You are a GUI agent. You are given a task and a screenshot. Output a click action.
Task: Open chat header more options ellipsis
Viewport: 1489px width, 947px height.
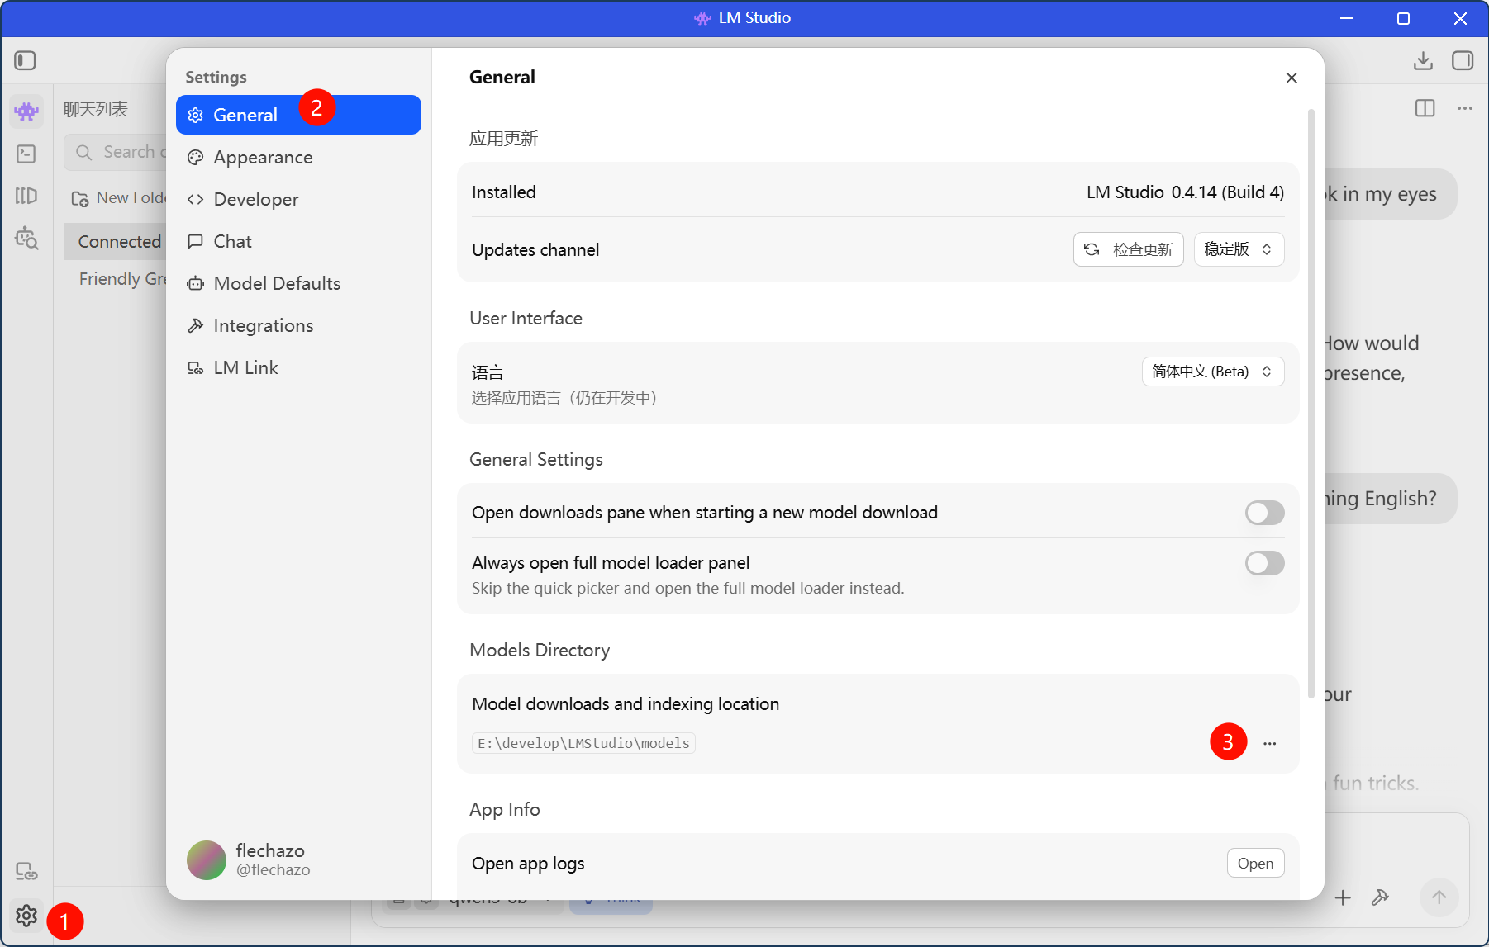point(1465,108)
